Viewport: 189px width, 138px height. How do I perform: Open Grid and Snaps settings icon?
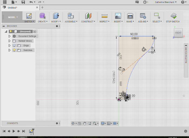109,123
